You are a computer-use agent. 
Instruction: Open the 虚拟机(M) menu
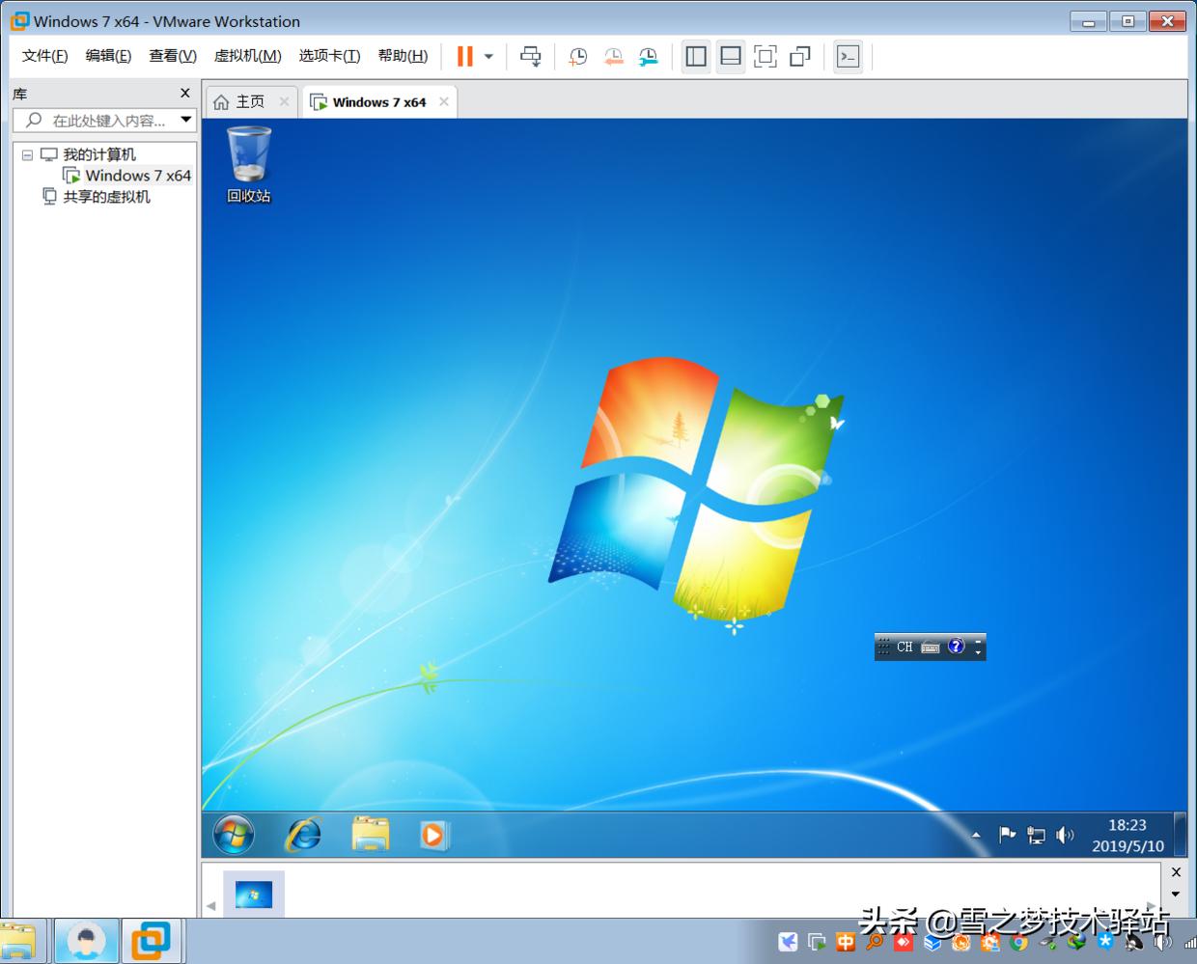(x=247, y=55)
